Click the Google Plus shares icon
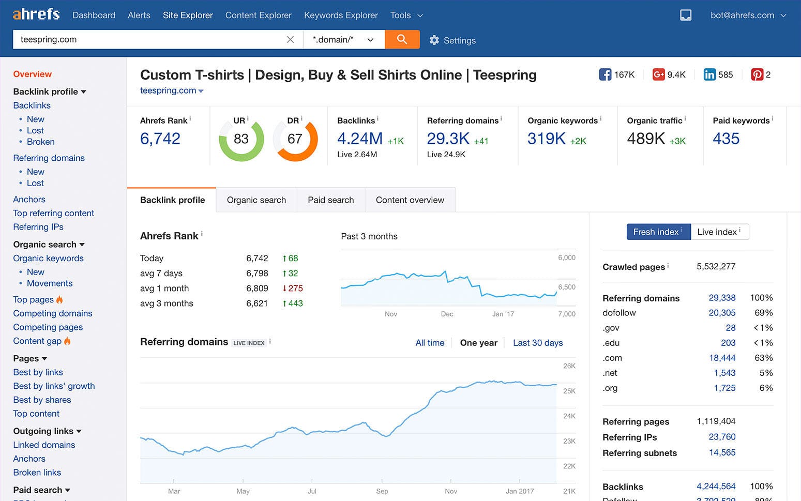 (658, 74)
